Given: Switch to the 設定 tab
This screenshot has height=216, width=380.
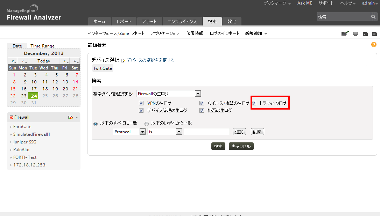Looking at the screenshot, I should pyautogui.click(x=232, y=21).
